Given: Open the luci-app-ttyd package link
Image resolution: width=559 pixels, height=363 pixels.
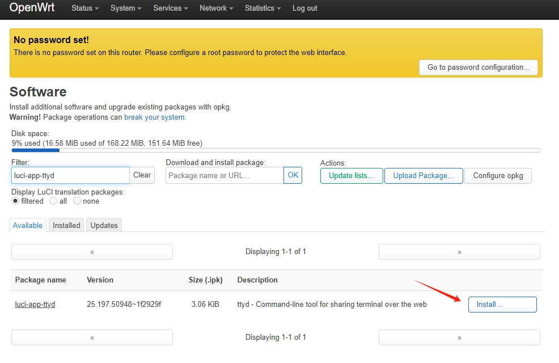Looking at the screenshot, I should pyautogui.click(x=35, y=305).
